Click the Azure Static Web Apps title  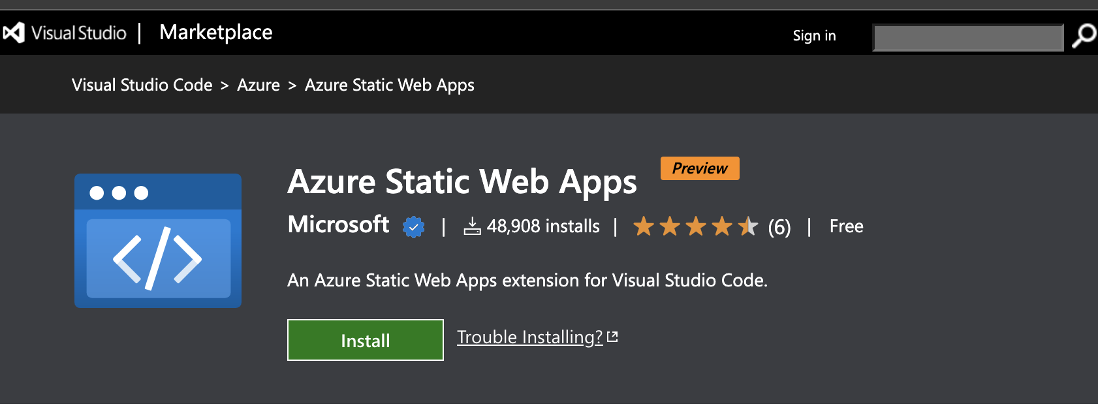(462, 182)
